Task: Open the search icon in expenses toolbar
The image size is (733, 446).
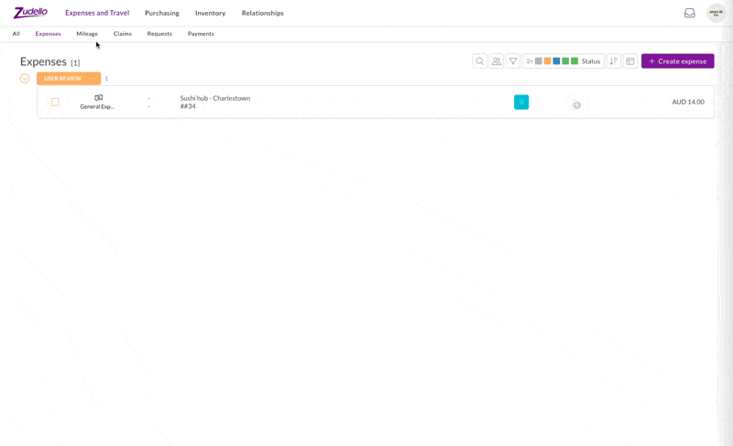Action: 479,61
